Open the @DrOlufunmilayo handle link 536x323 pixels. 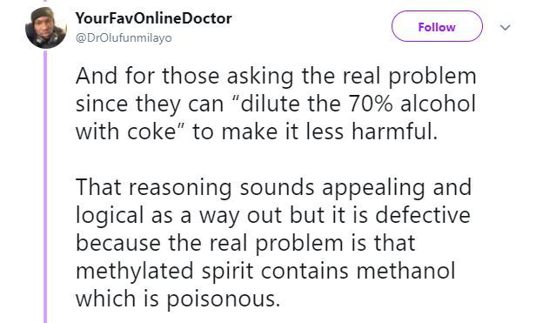coord(124,37)
